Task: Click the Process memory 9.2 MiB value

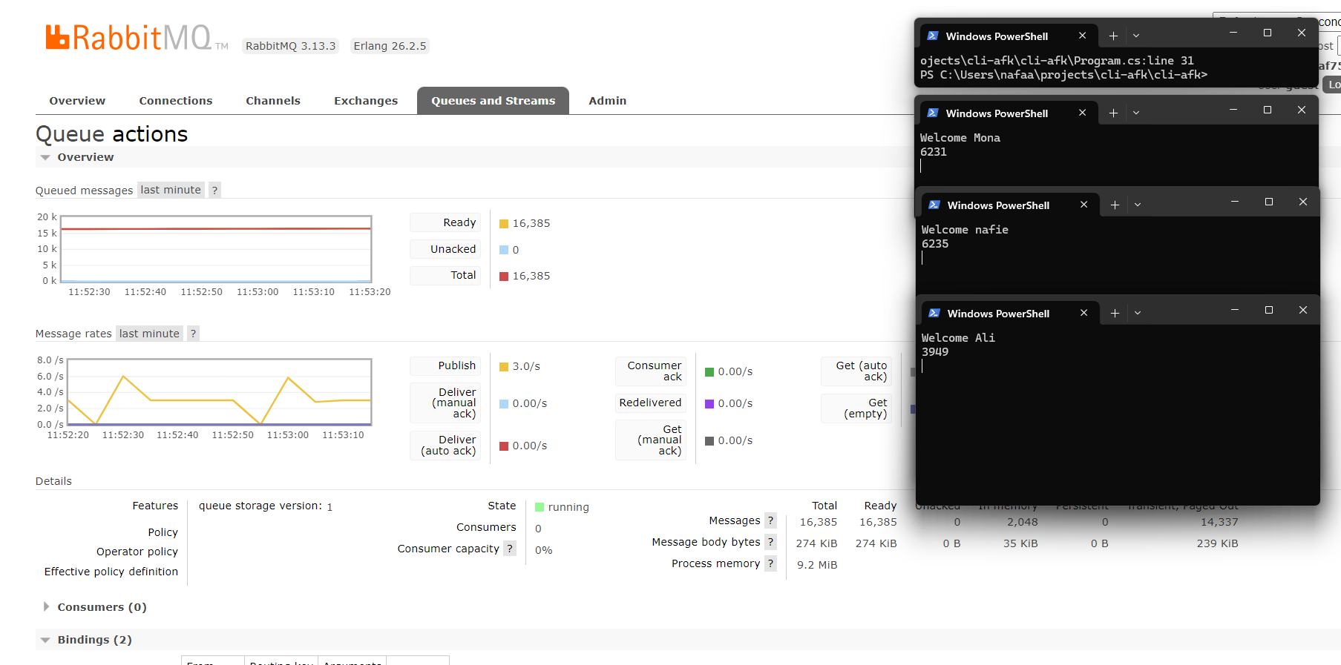Action: click(x=817, y=565)
